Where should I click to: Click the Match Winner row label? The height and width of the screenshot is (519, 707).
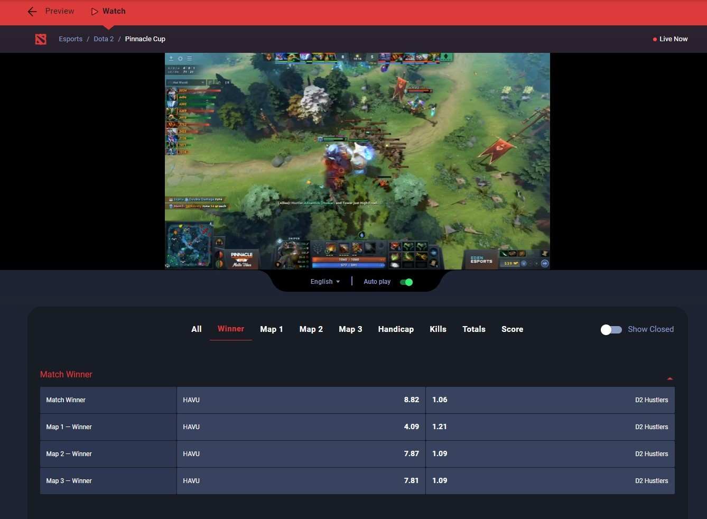[66, 400]
